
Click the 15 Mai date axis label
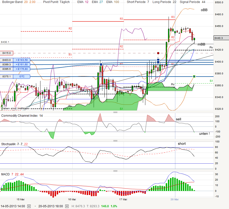point(20,199)
